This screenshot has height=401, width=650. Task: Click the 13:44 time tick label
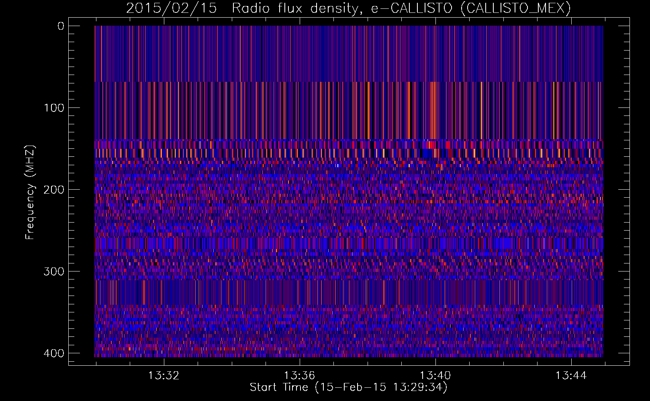coord(571,376)
